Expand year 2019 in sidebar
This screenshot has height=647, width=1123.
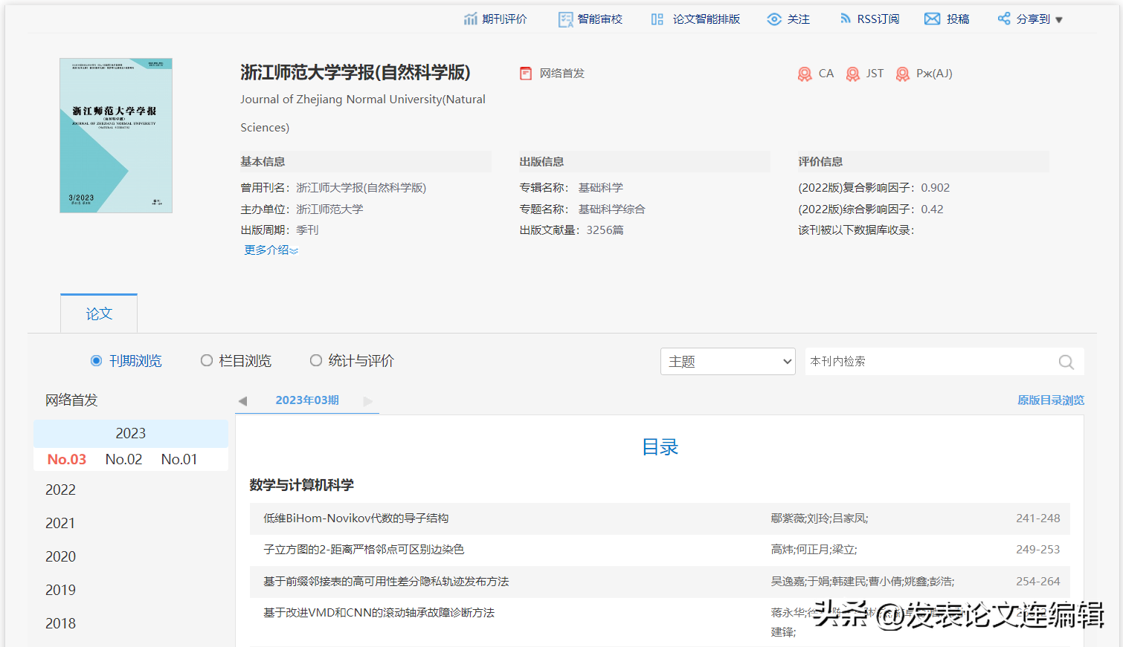point(60,590)
